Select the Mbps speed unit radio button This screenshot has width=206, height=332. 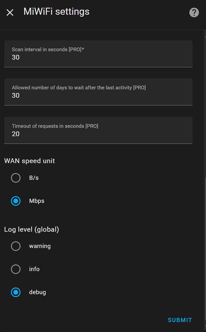16,201
